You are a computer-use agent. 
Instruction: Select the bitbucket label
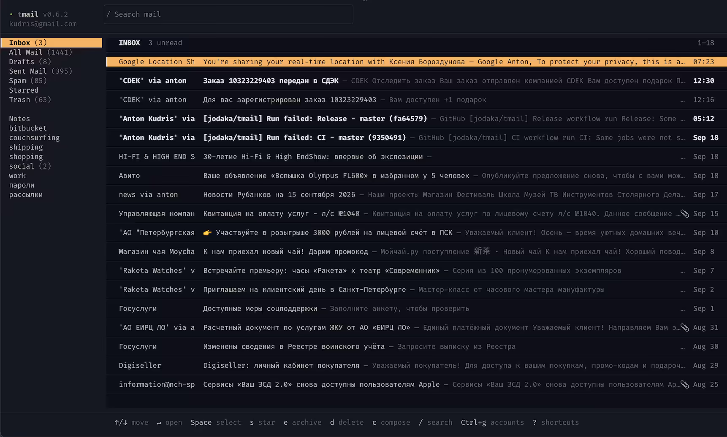[x=28, y=128]
